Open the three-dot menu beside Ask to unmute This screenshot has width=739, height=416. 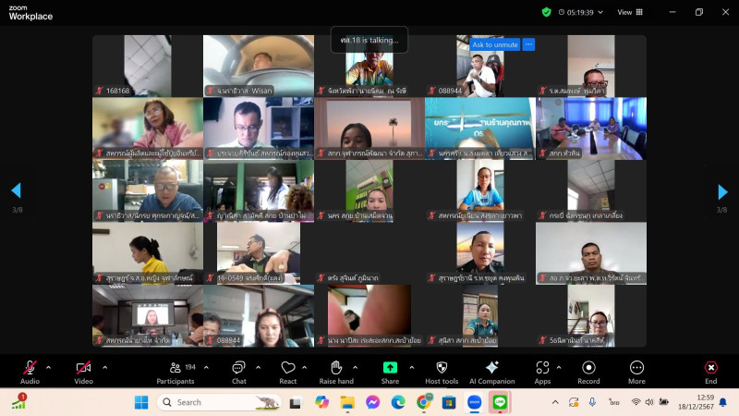(x=528, y=44)
